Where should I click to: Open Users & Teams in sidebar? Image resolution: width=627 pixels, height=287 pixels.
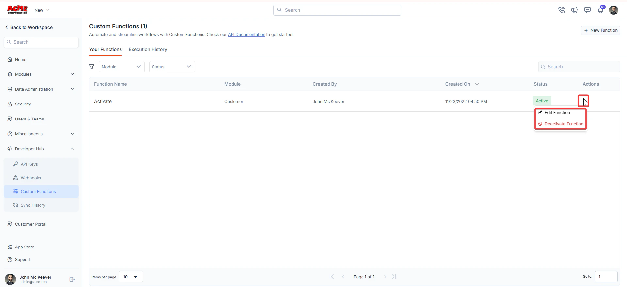41,119
